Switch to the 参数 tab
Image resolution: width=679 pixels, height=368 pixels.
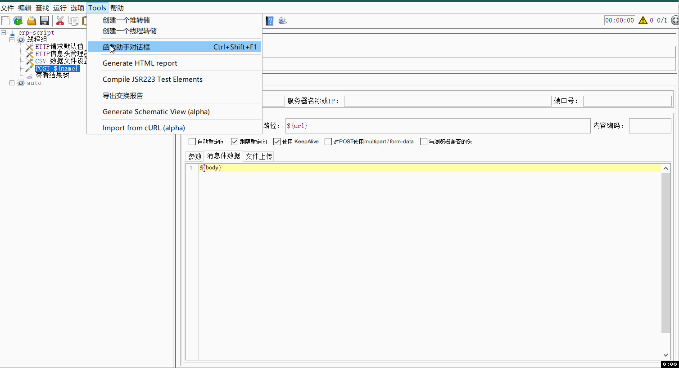pos(195,156)
